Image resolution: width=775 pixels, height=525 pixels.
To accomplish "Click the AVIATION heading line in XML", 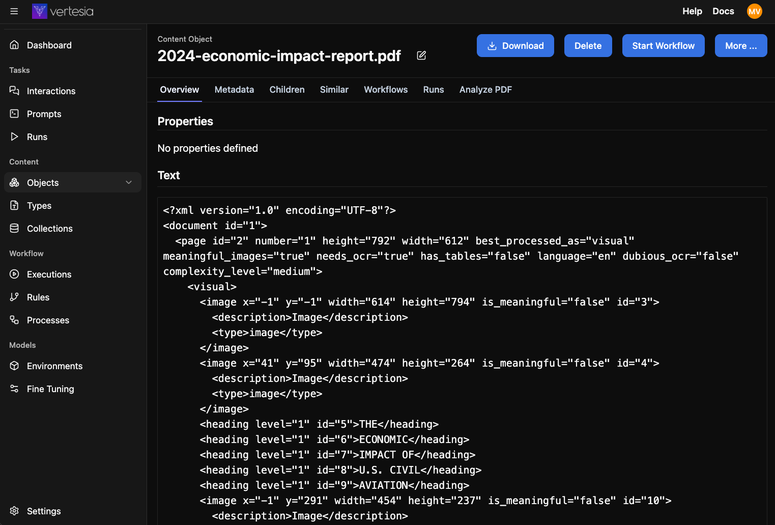I will 334,485.
